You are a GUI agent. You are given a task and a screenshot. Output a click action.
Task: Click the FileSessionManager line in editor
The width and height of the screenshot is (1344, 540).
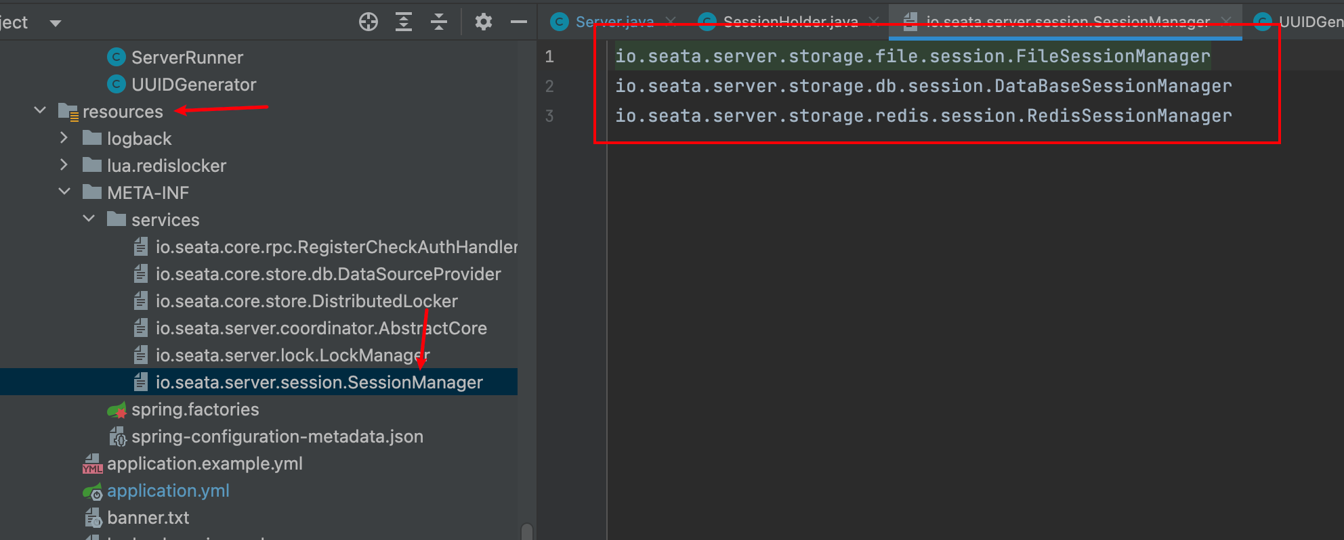coord(912,56)
